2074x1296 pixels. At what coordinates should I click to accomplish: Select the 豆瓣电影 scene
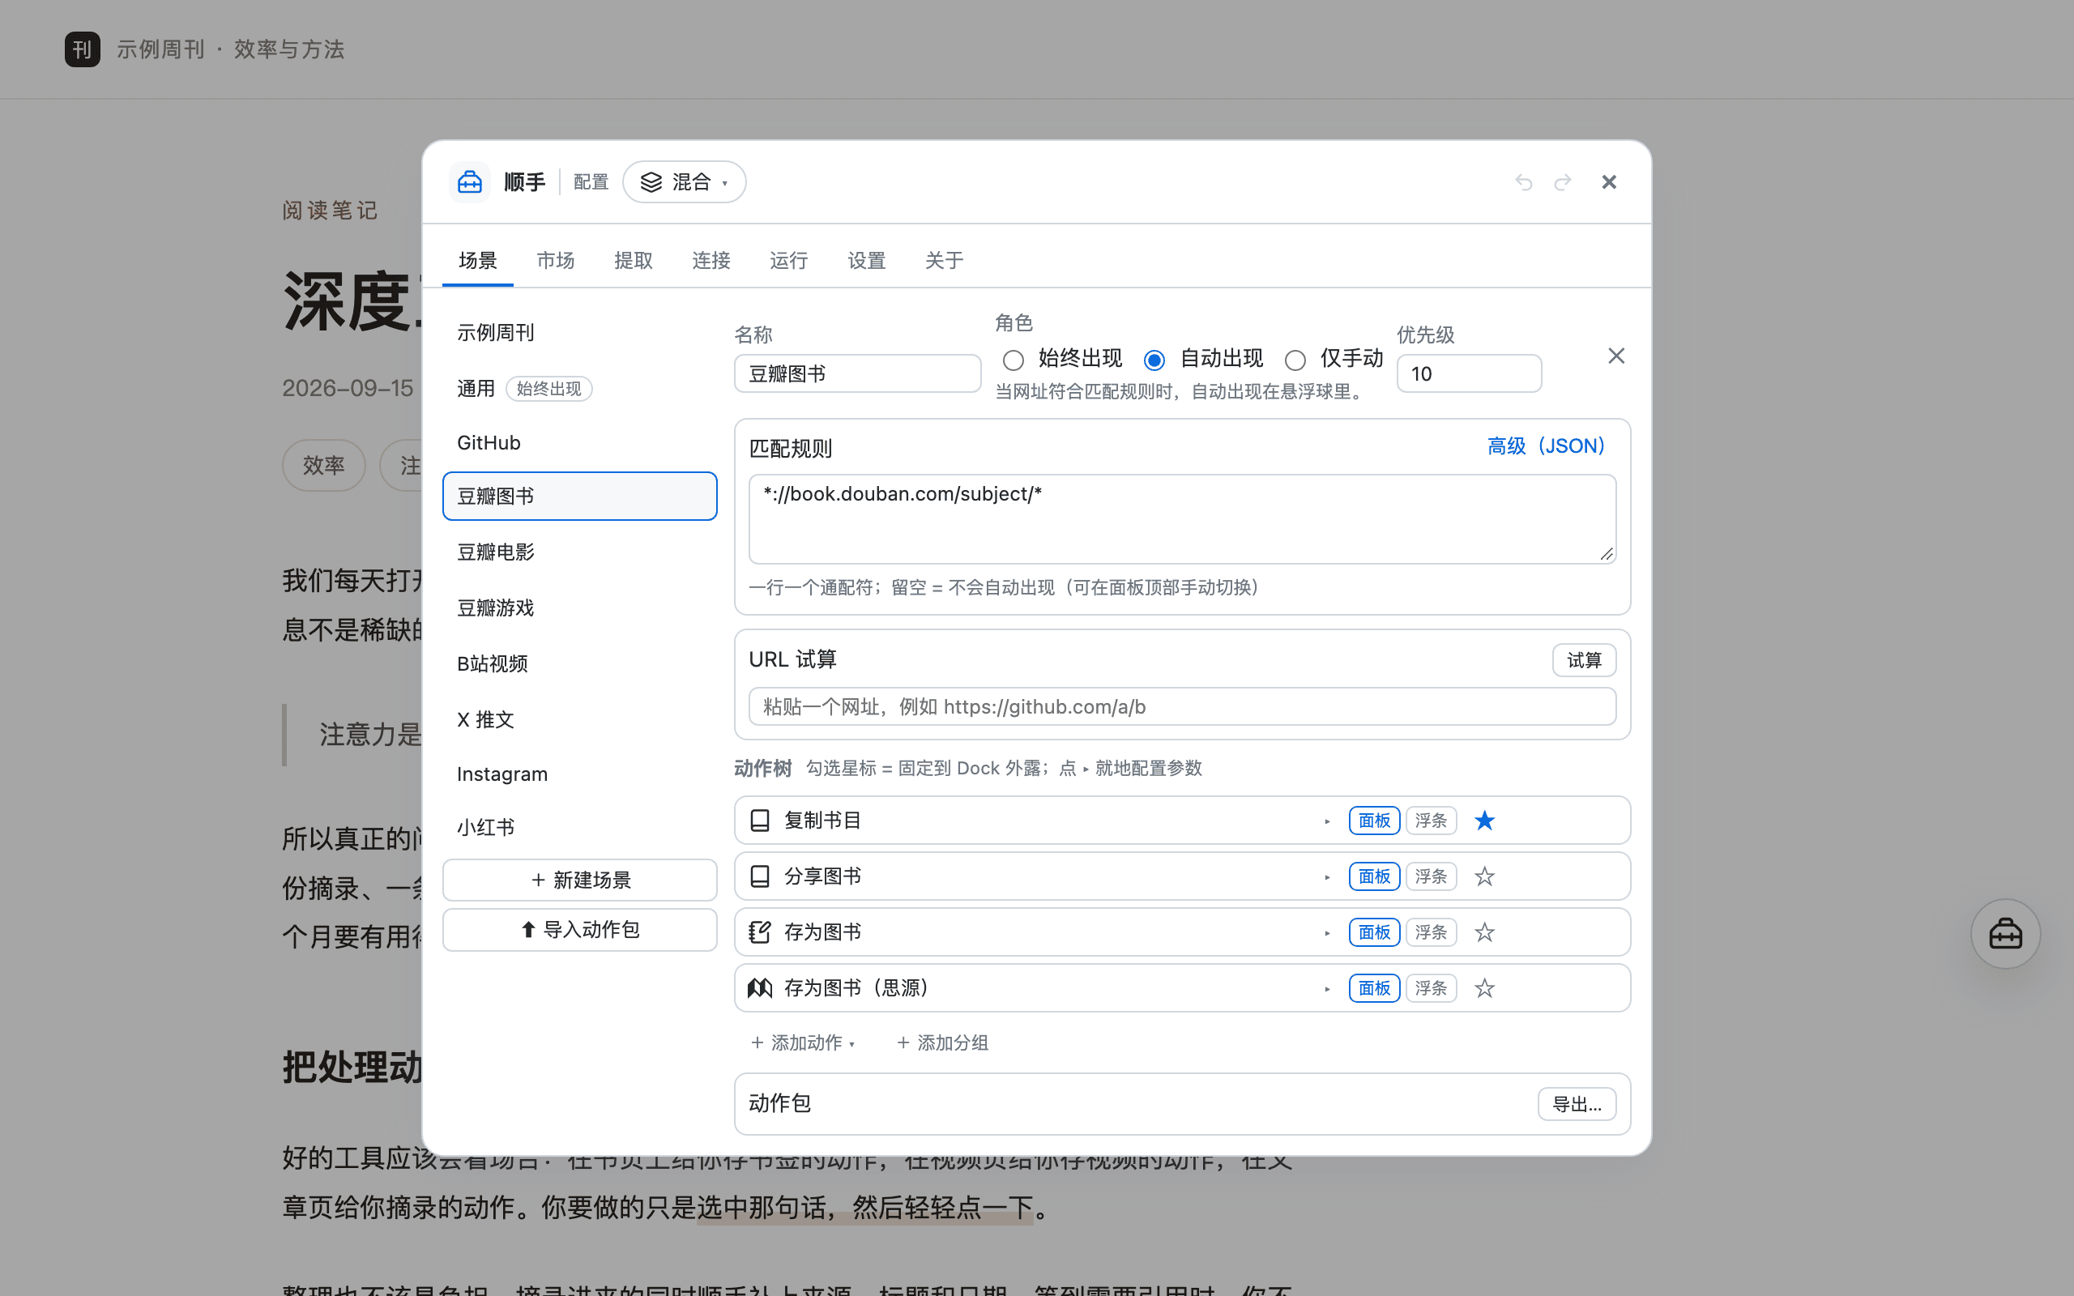click(579, 552)
